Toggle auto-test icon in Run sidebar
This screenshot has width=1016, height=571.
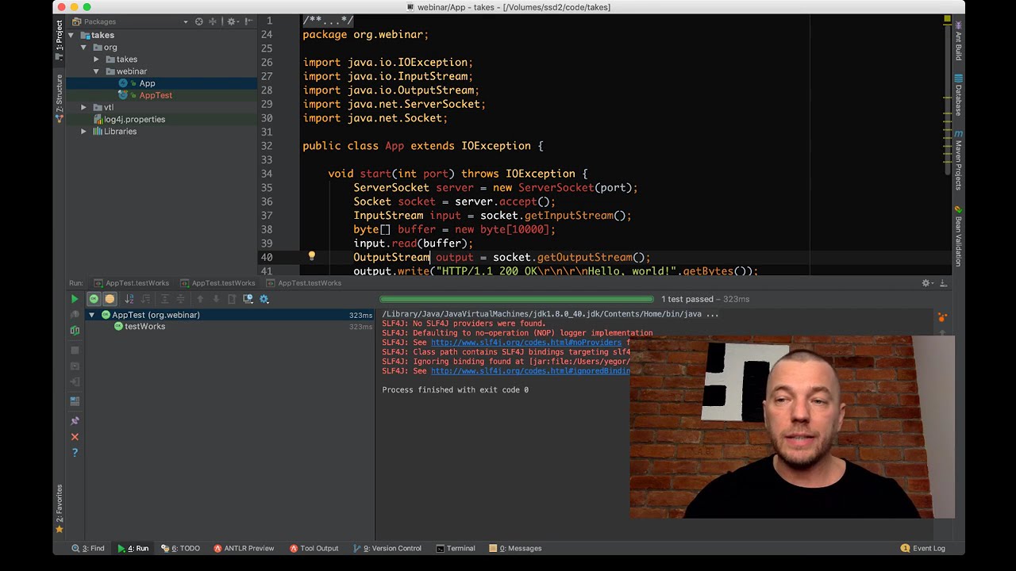click(75, 330)
